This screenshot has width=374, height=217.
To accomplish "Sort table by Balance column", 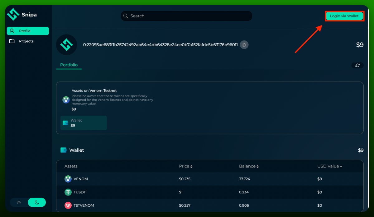I will 249,166.
